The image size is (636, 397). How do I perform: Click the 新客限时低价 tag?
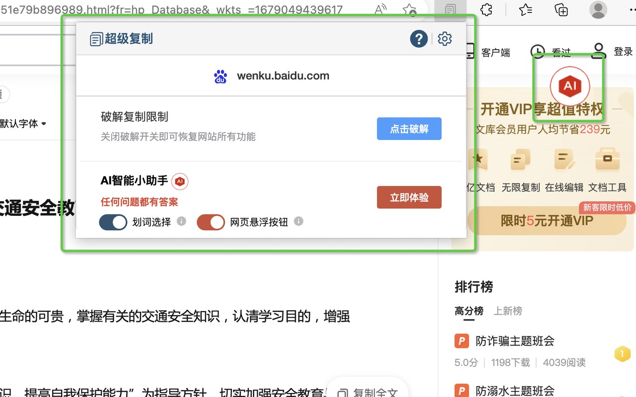607,207
